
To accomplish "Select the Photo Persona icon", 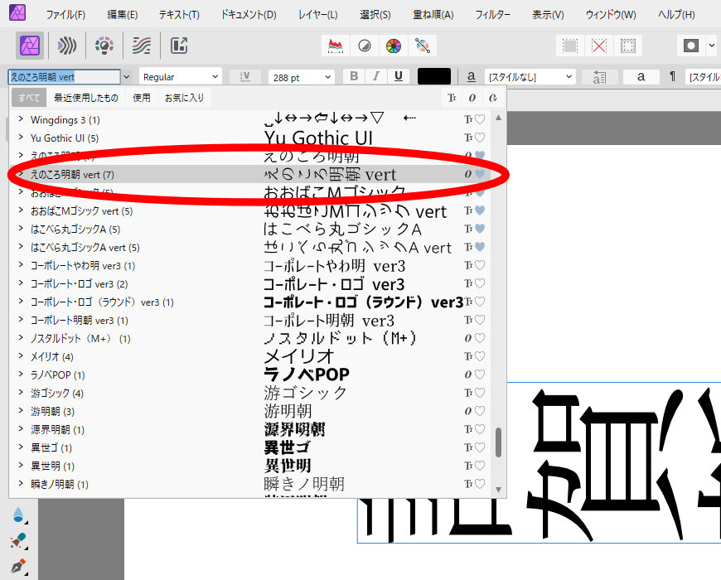I will click(30, 46).
